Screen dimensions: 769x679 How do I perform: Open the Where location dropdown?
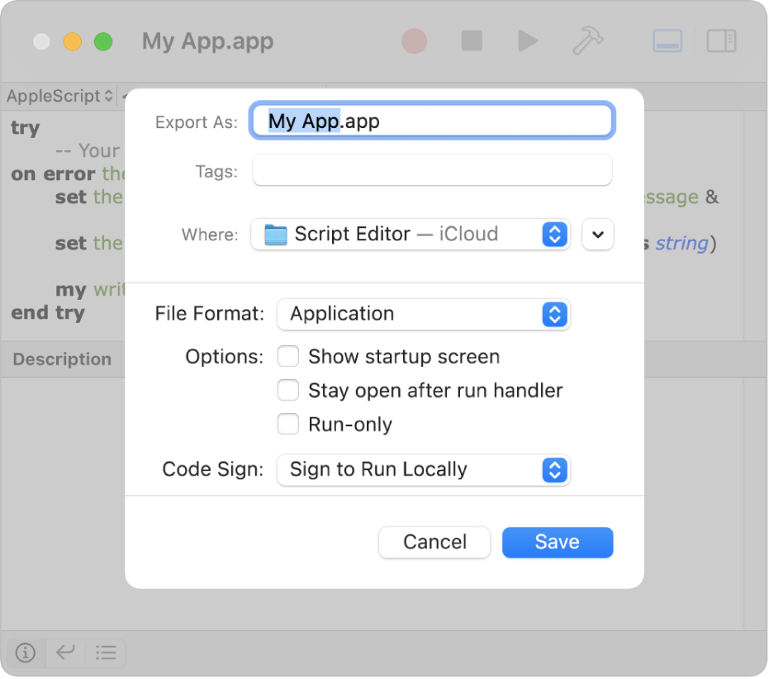[x=411, y=235]
